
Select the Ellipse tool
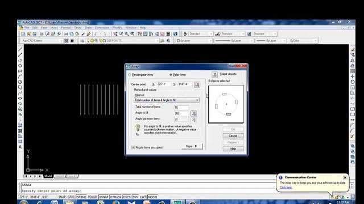20,98
